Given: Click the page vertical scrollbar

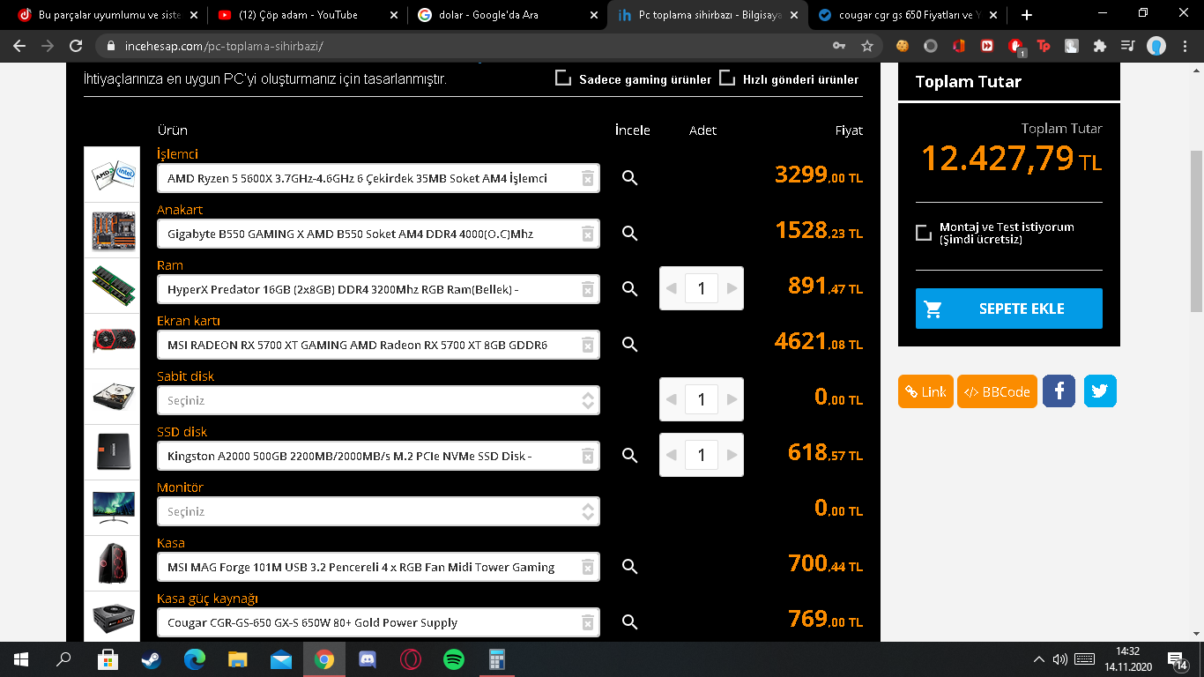Looking at the screenshot, I should point(1196,231).
